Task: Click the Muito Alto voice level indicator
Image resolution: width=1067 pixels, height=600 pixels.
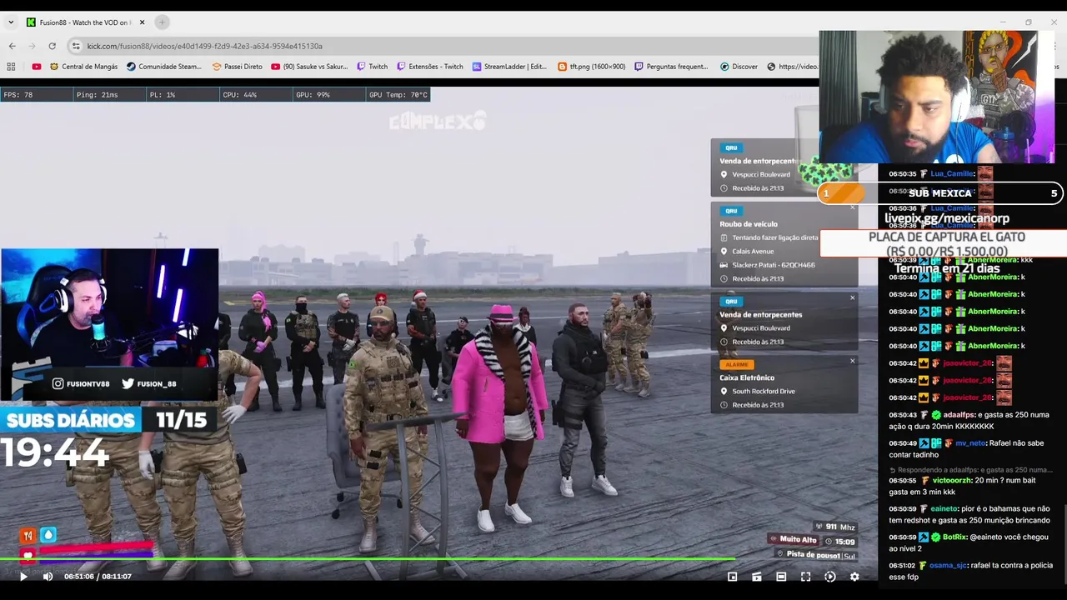Action: tap(794, 539)
